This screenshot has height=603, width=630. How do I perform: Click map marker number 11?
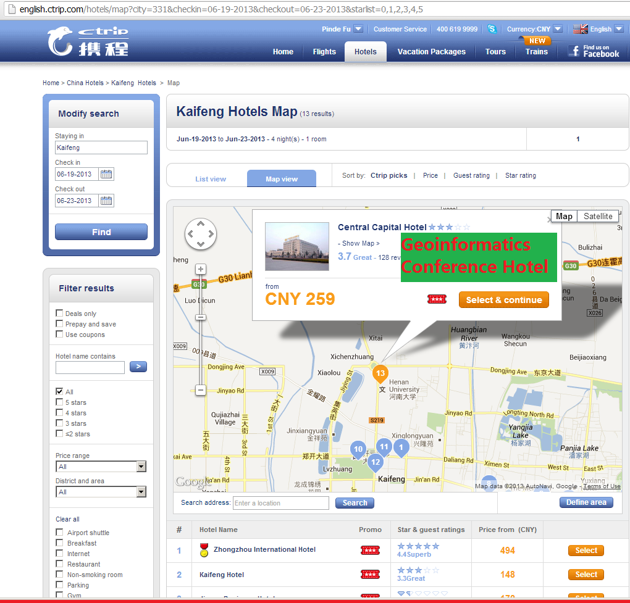pos(384,447)
